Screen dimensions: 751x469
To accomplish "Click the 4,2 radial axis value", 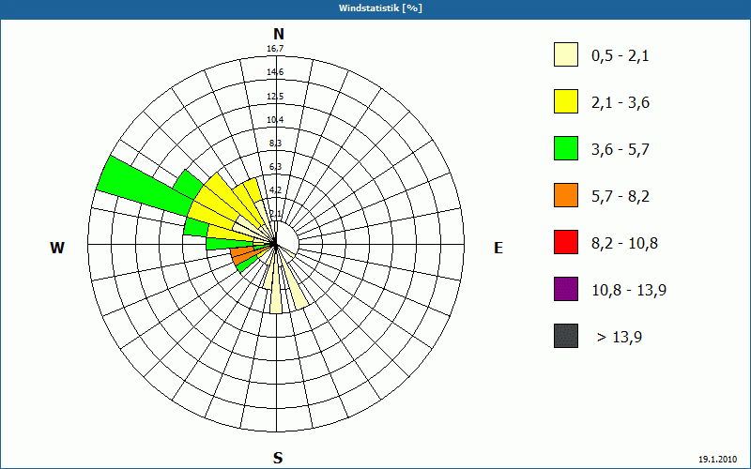I will click(x=275, y=190).
